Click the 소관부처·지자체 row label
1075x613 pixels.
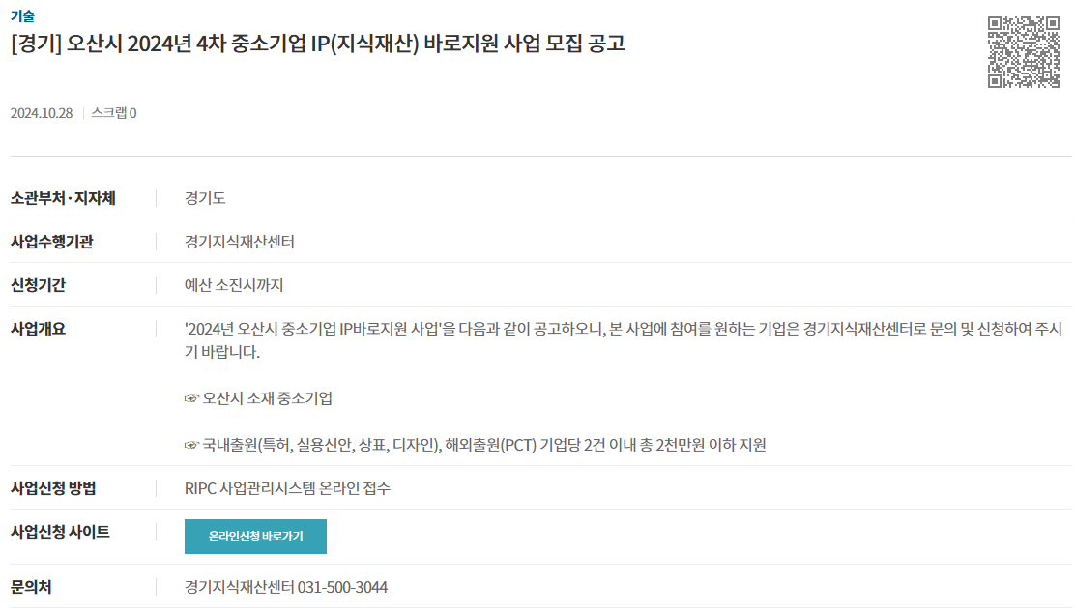click(x=63, y=198)
